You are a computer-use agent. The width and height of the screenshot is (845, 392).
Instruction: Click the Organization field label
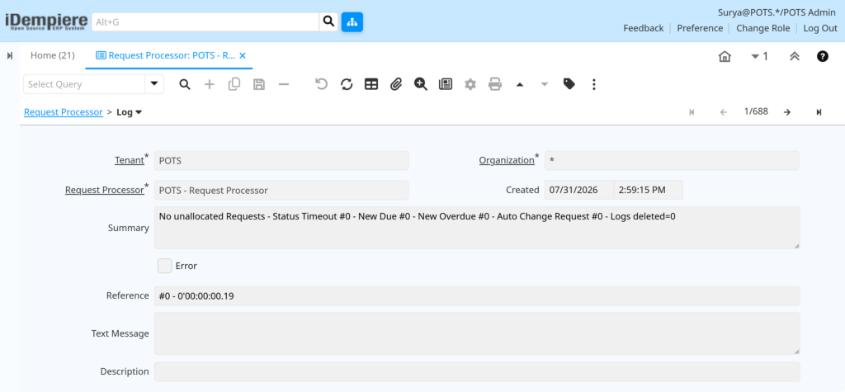click(507, 160)
